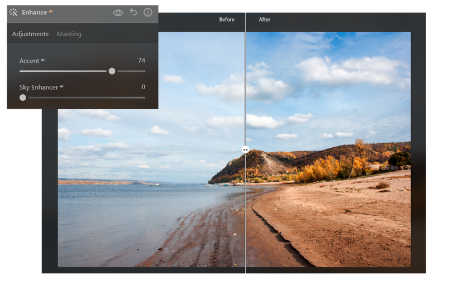468x286 pixels.
Task: Click the Enhance AI sparkle icon
Action: click(13, 12)
